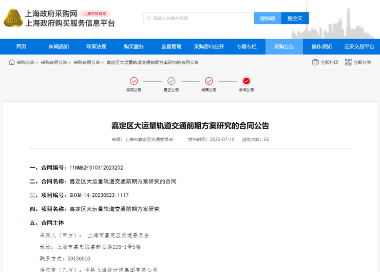Screen dimensions: 380x272
Task: Select the 采购公告 step circle icon
Action: click(x=134, y=81)
